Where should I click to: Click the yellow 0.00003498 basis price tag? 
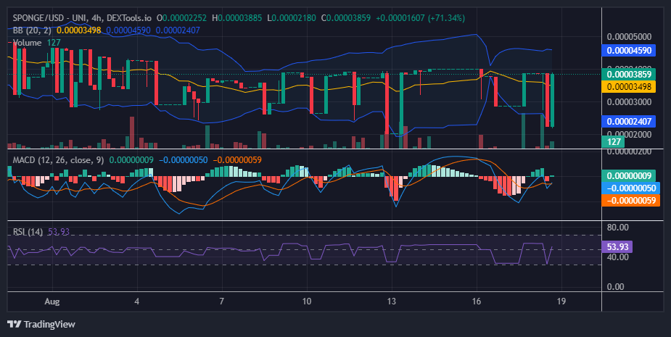[629, 87]
